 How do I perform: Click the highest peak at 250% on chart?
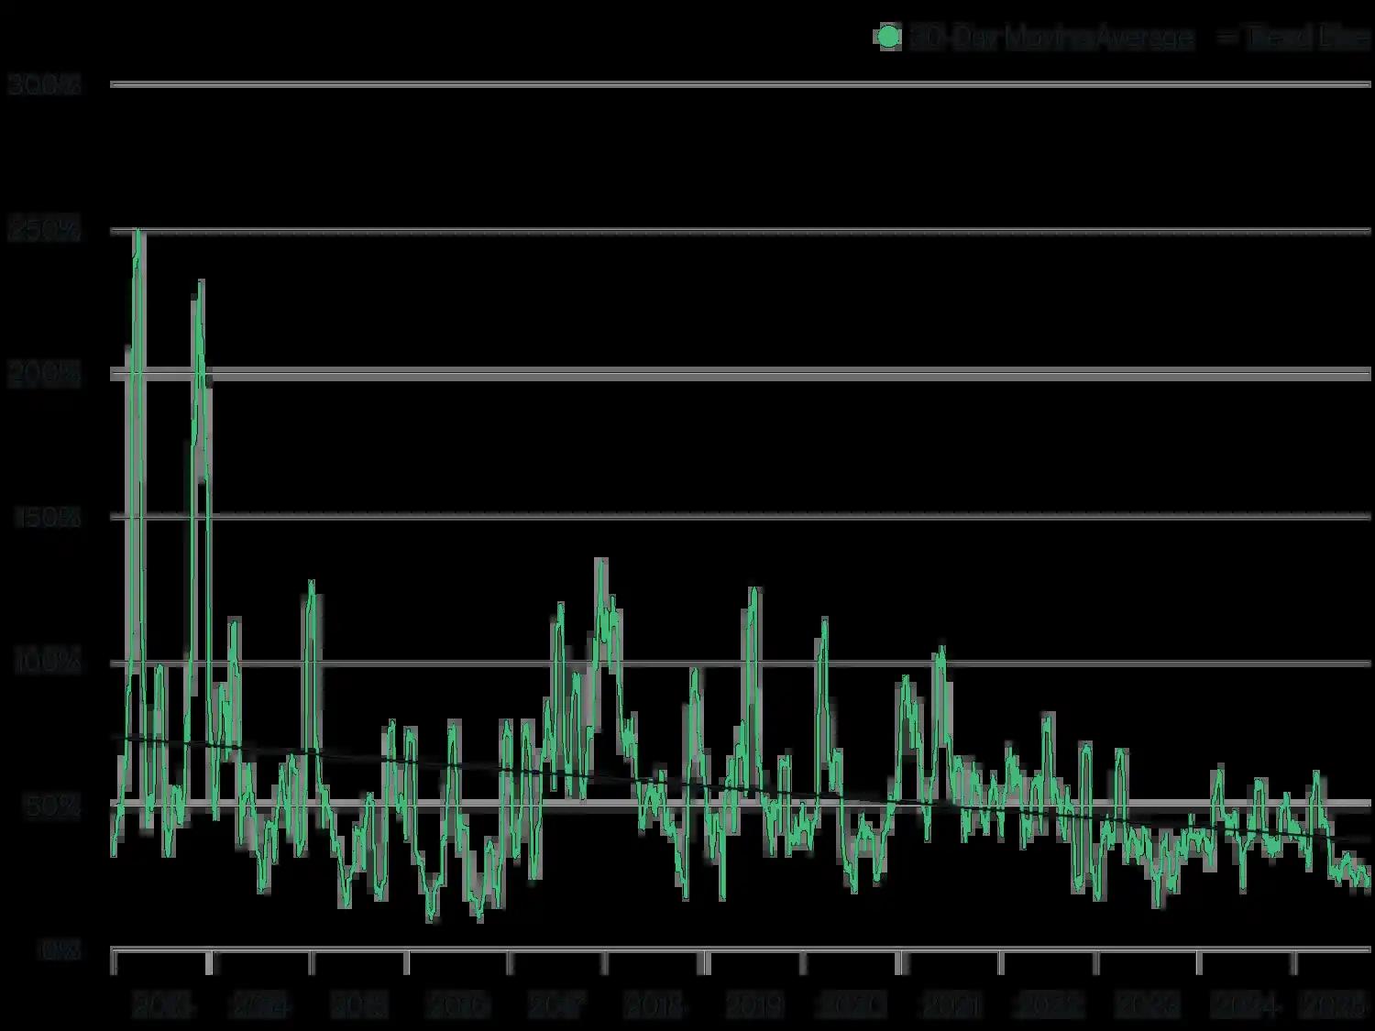coord(137,231)
